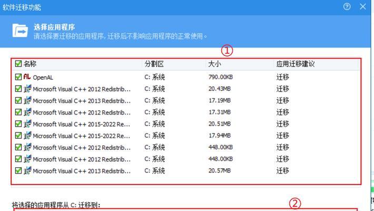Click the C: 系统 cell in 20.43MB row
374x211 pixels.
(154, 89)
